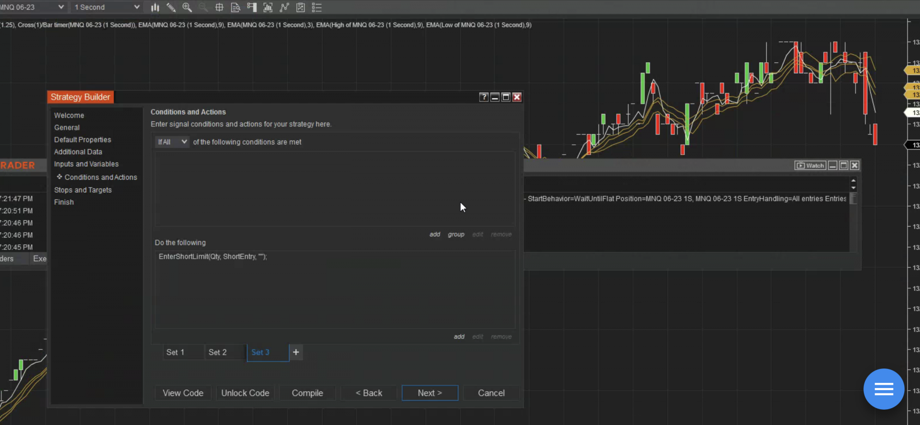Click the output window vertical scrollbar thumb
The width and height of the screenshot is (920, 425).
(853, 198)
